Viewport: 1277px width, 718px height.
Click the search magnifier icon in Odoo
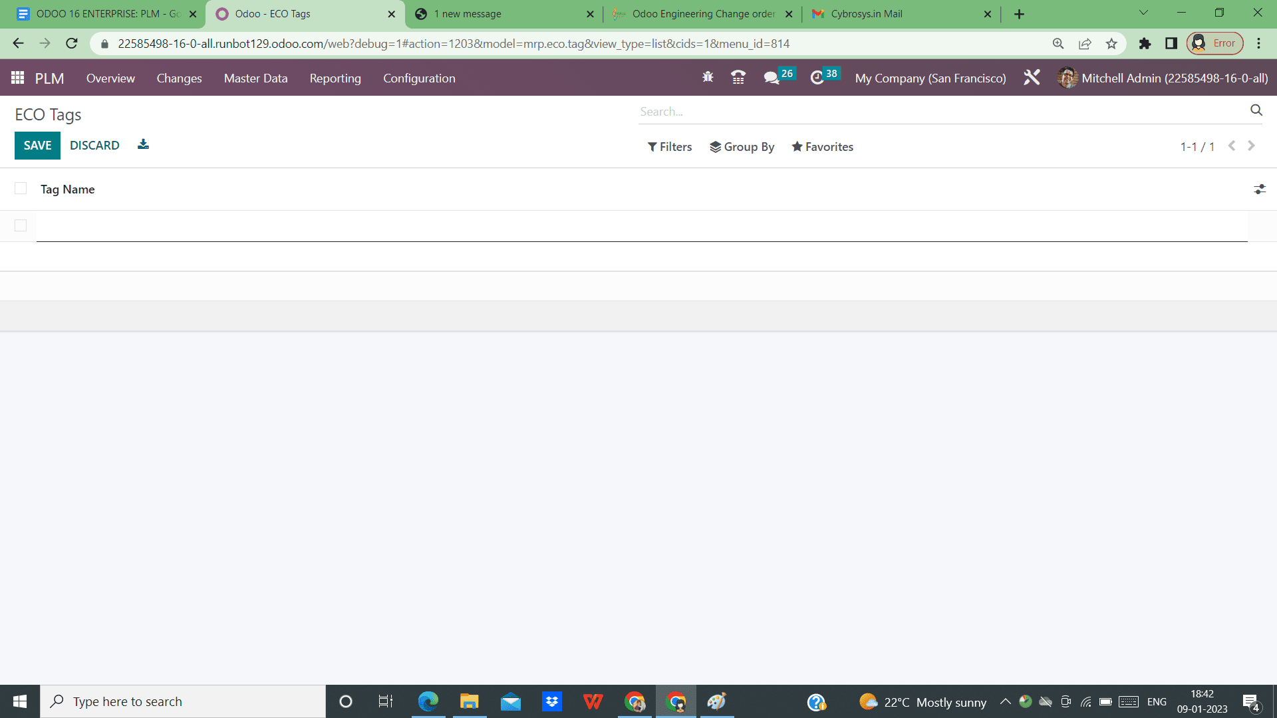point(1256,110)
